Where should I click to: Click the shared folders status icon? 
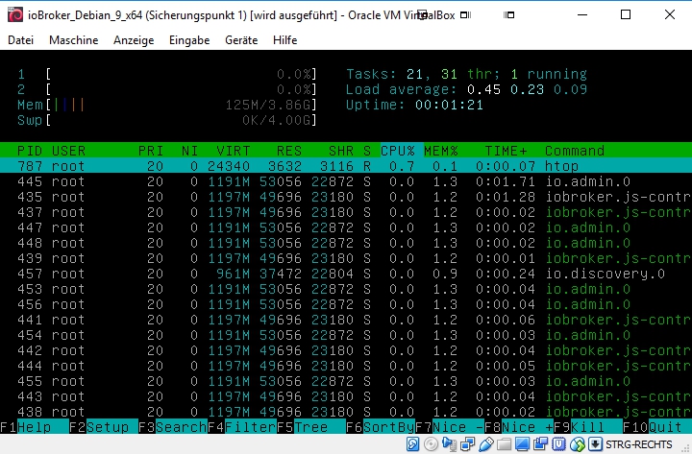coord(504,444)
